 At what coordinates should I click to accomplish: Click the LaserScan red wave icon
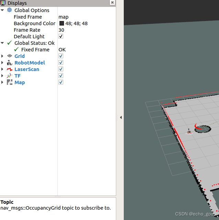tap(10, 69)
